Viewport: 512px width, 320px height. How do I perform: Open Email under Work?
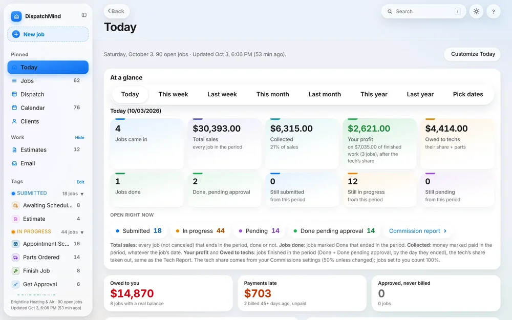(48, 163)
